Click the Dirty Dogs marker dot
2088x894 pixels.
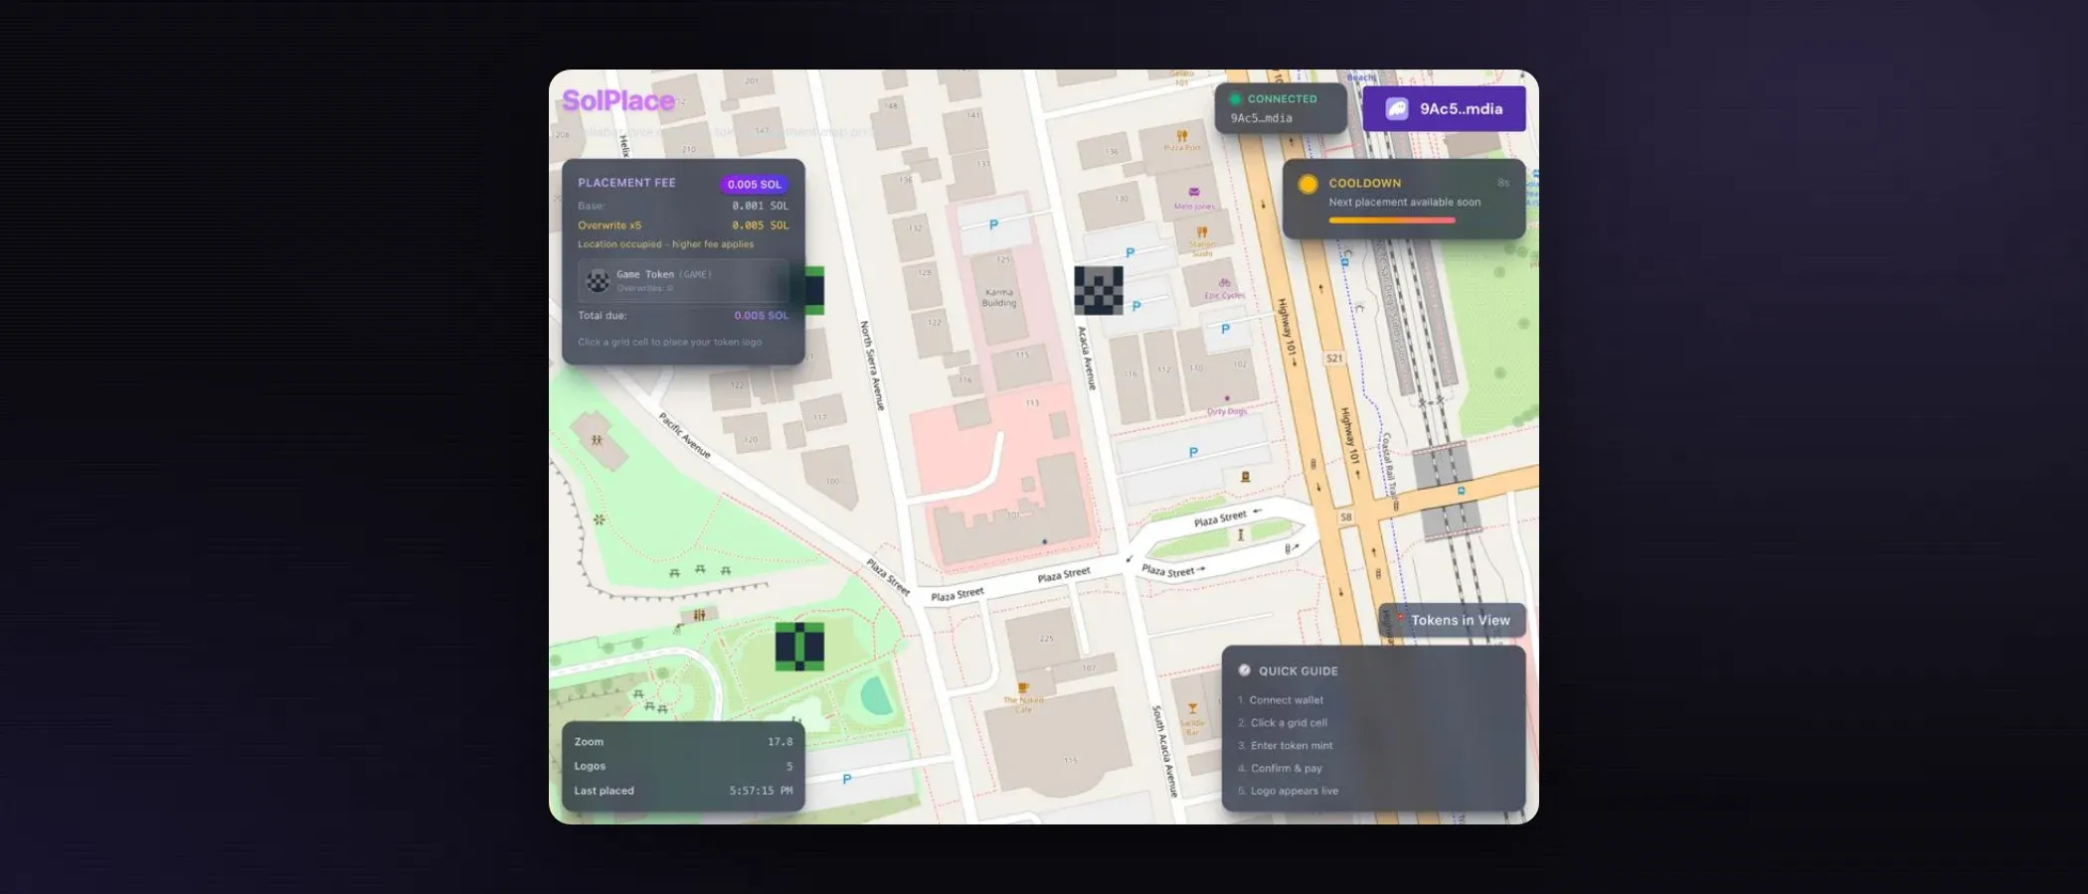(x=1227, y=398)
